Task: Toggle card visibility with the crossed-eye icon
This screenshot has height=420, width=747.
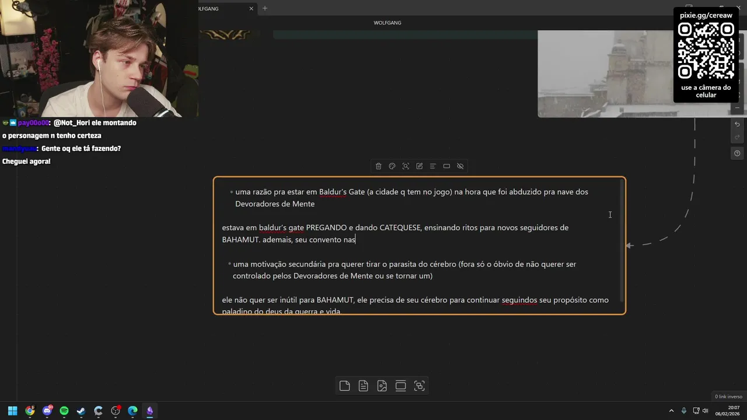Action: click(x=460, y=166)
